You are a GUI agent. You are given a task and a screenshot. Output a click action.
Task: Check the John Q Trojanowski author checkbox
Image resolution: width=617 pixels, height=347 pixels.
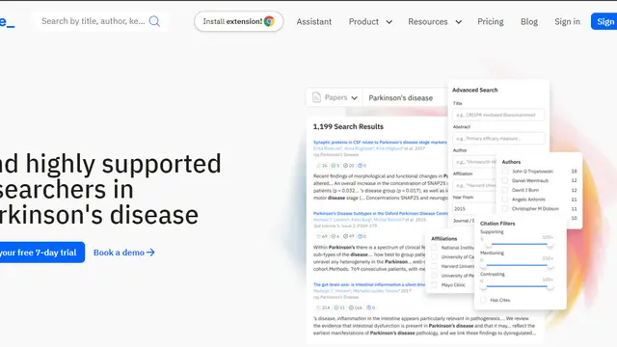[505, 172]
